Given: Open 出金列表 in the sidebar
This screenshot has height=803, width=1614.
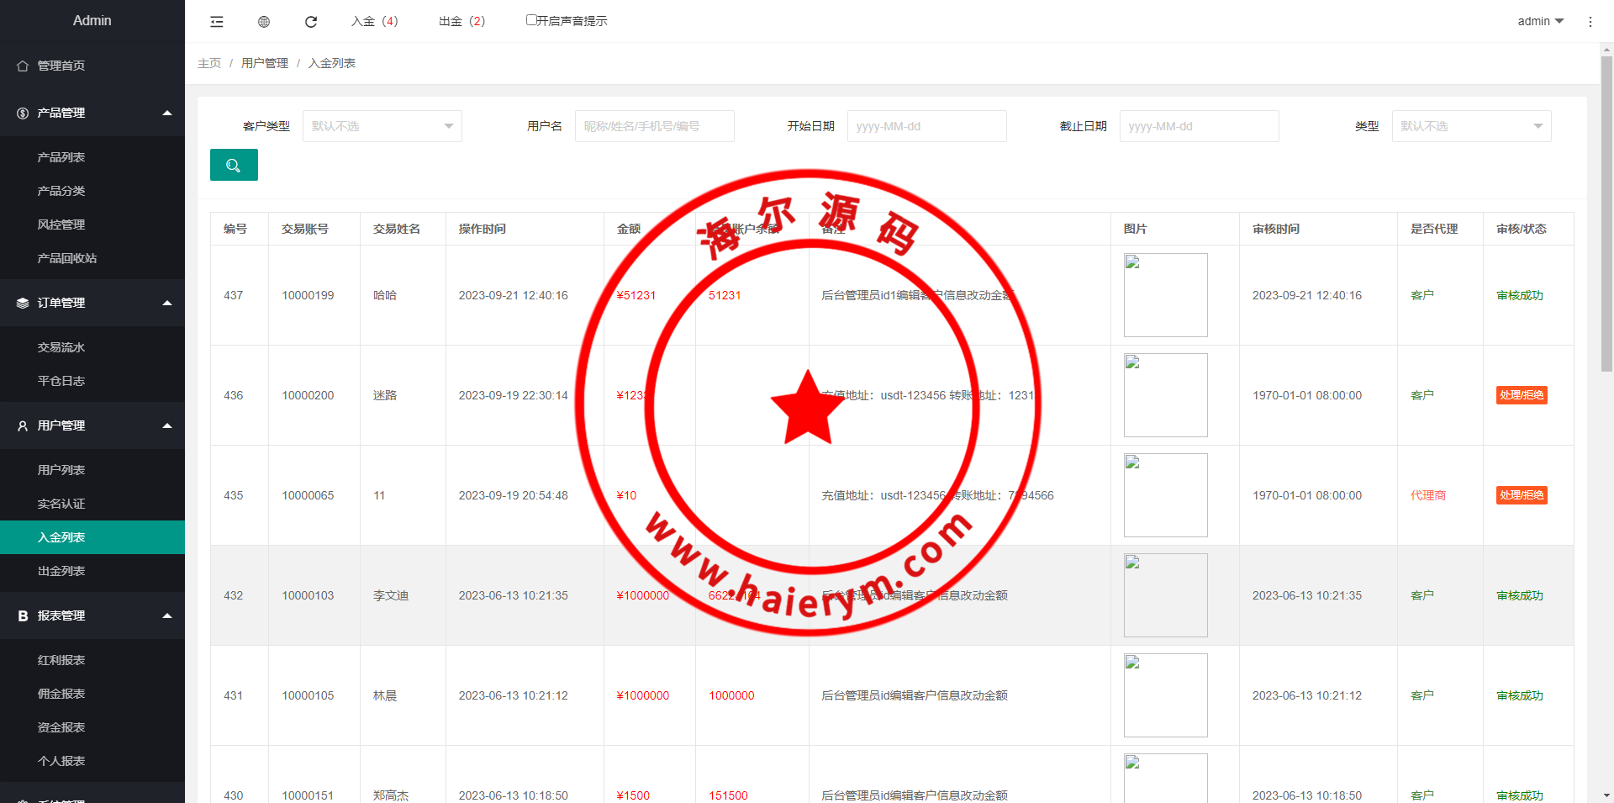Looking at the screenshot, I should click(61, 571).
